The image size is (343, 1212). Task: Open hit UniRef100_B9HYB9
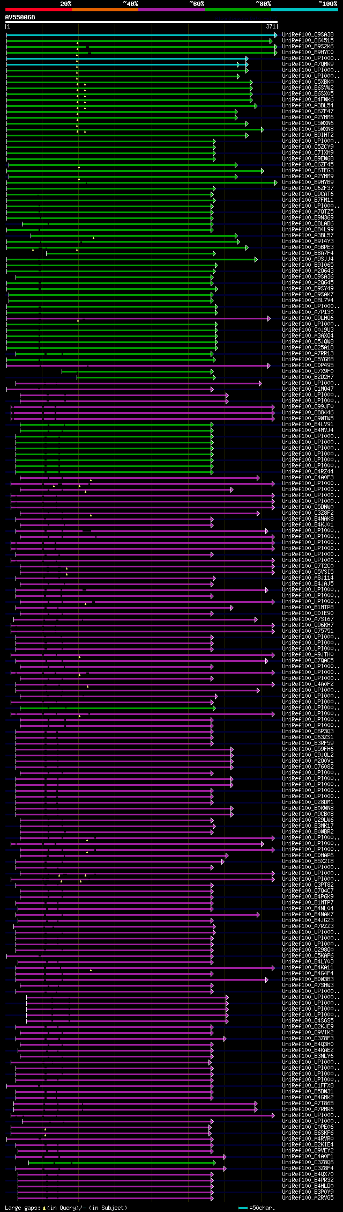pyautogui.click(x=308, y=182)
